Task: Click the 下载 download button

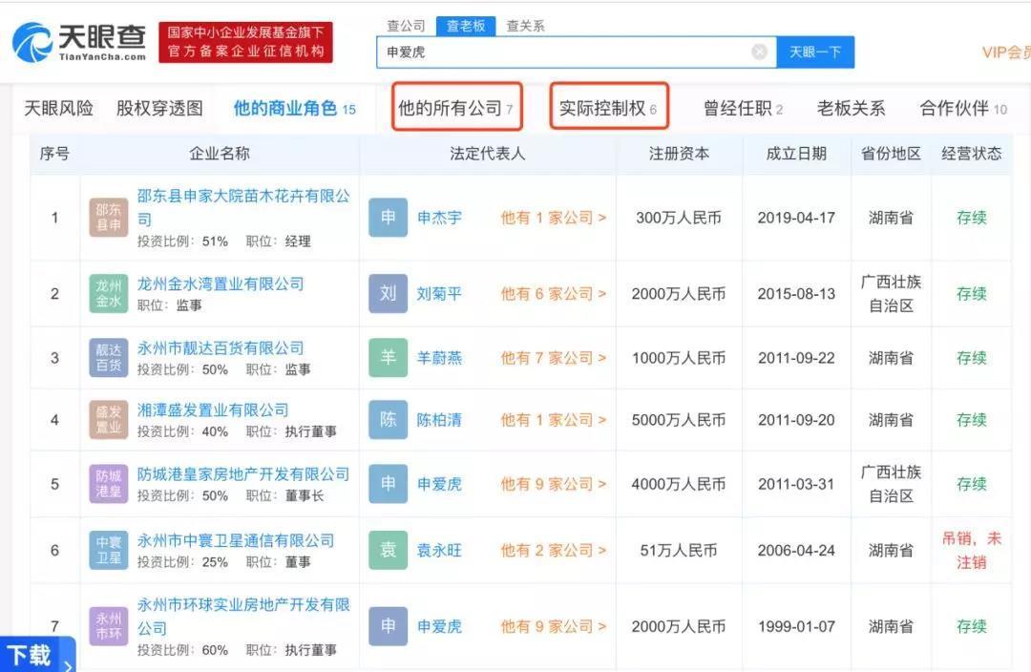Action: pyautogui.click(x=31, y=655)
